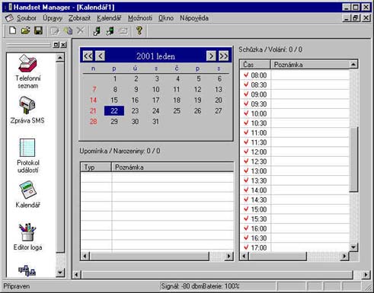
Task: Toggle the checkmark at 10:00
Action: tap(246, 113)
